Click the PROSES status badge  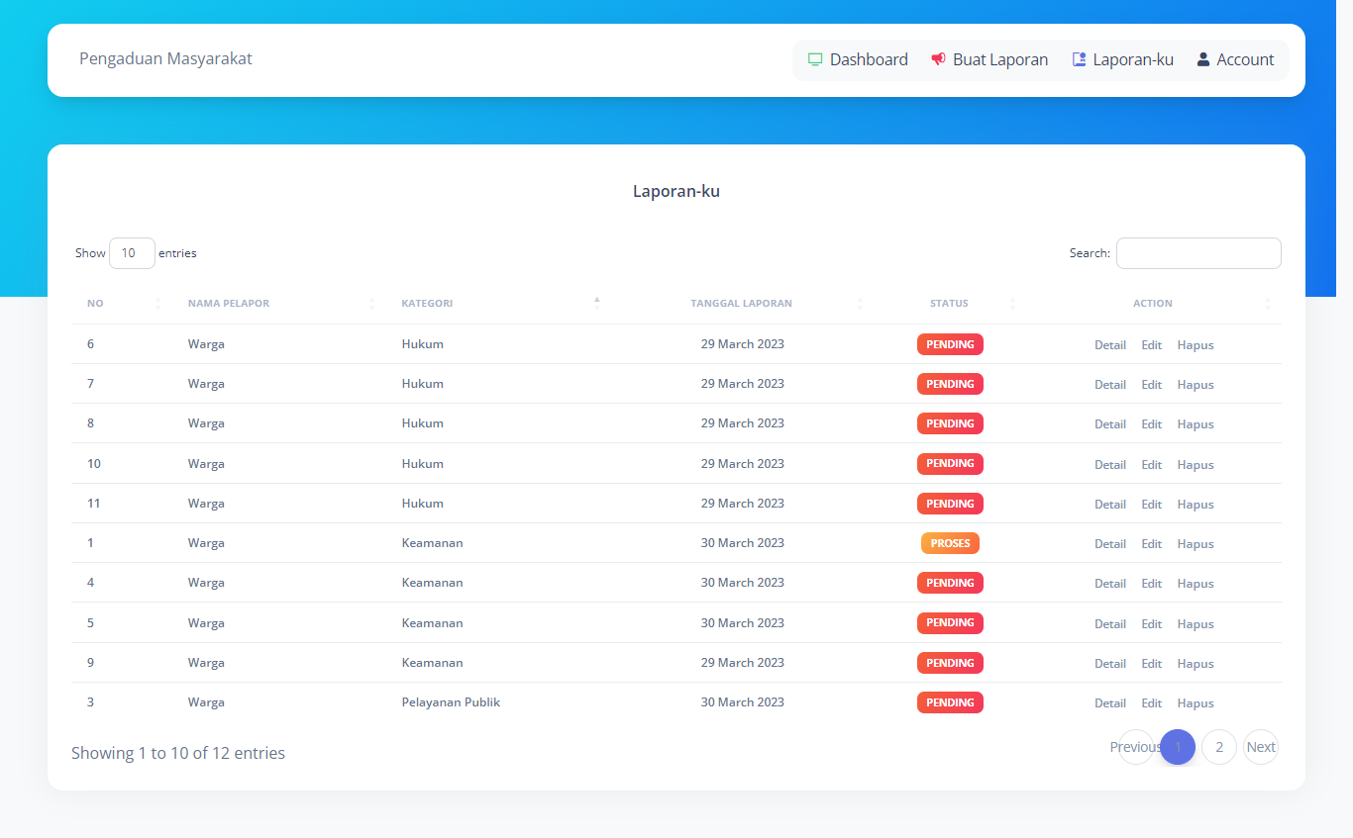(950, 543)
